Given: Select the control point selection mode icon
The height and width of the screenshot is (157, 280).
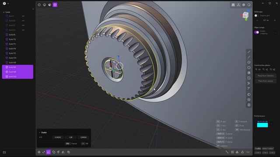Looking at the screenshot, I should pos(39,5).
